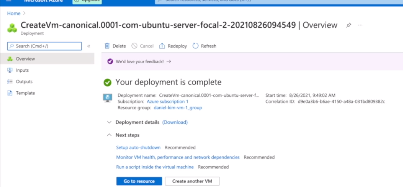Click the Cancel circle icon
The height and width of the screenshot is (187, 403).
tap(134, 46)
